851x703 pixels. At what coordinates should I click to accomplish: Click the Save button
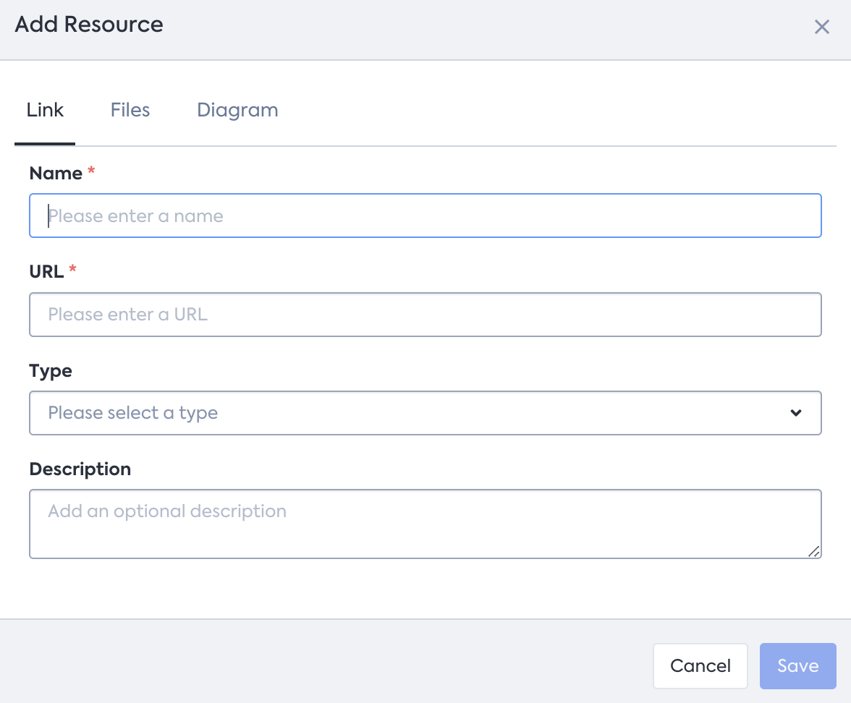pyautogui.click(x=797, y=666)
